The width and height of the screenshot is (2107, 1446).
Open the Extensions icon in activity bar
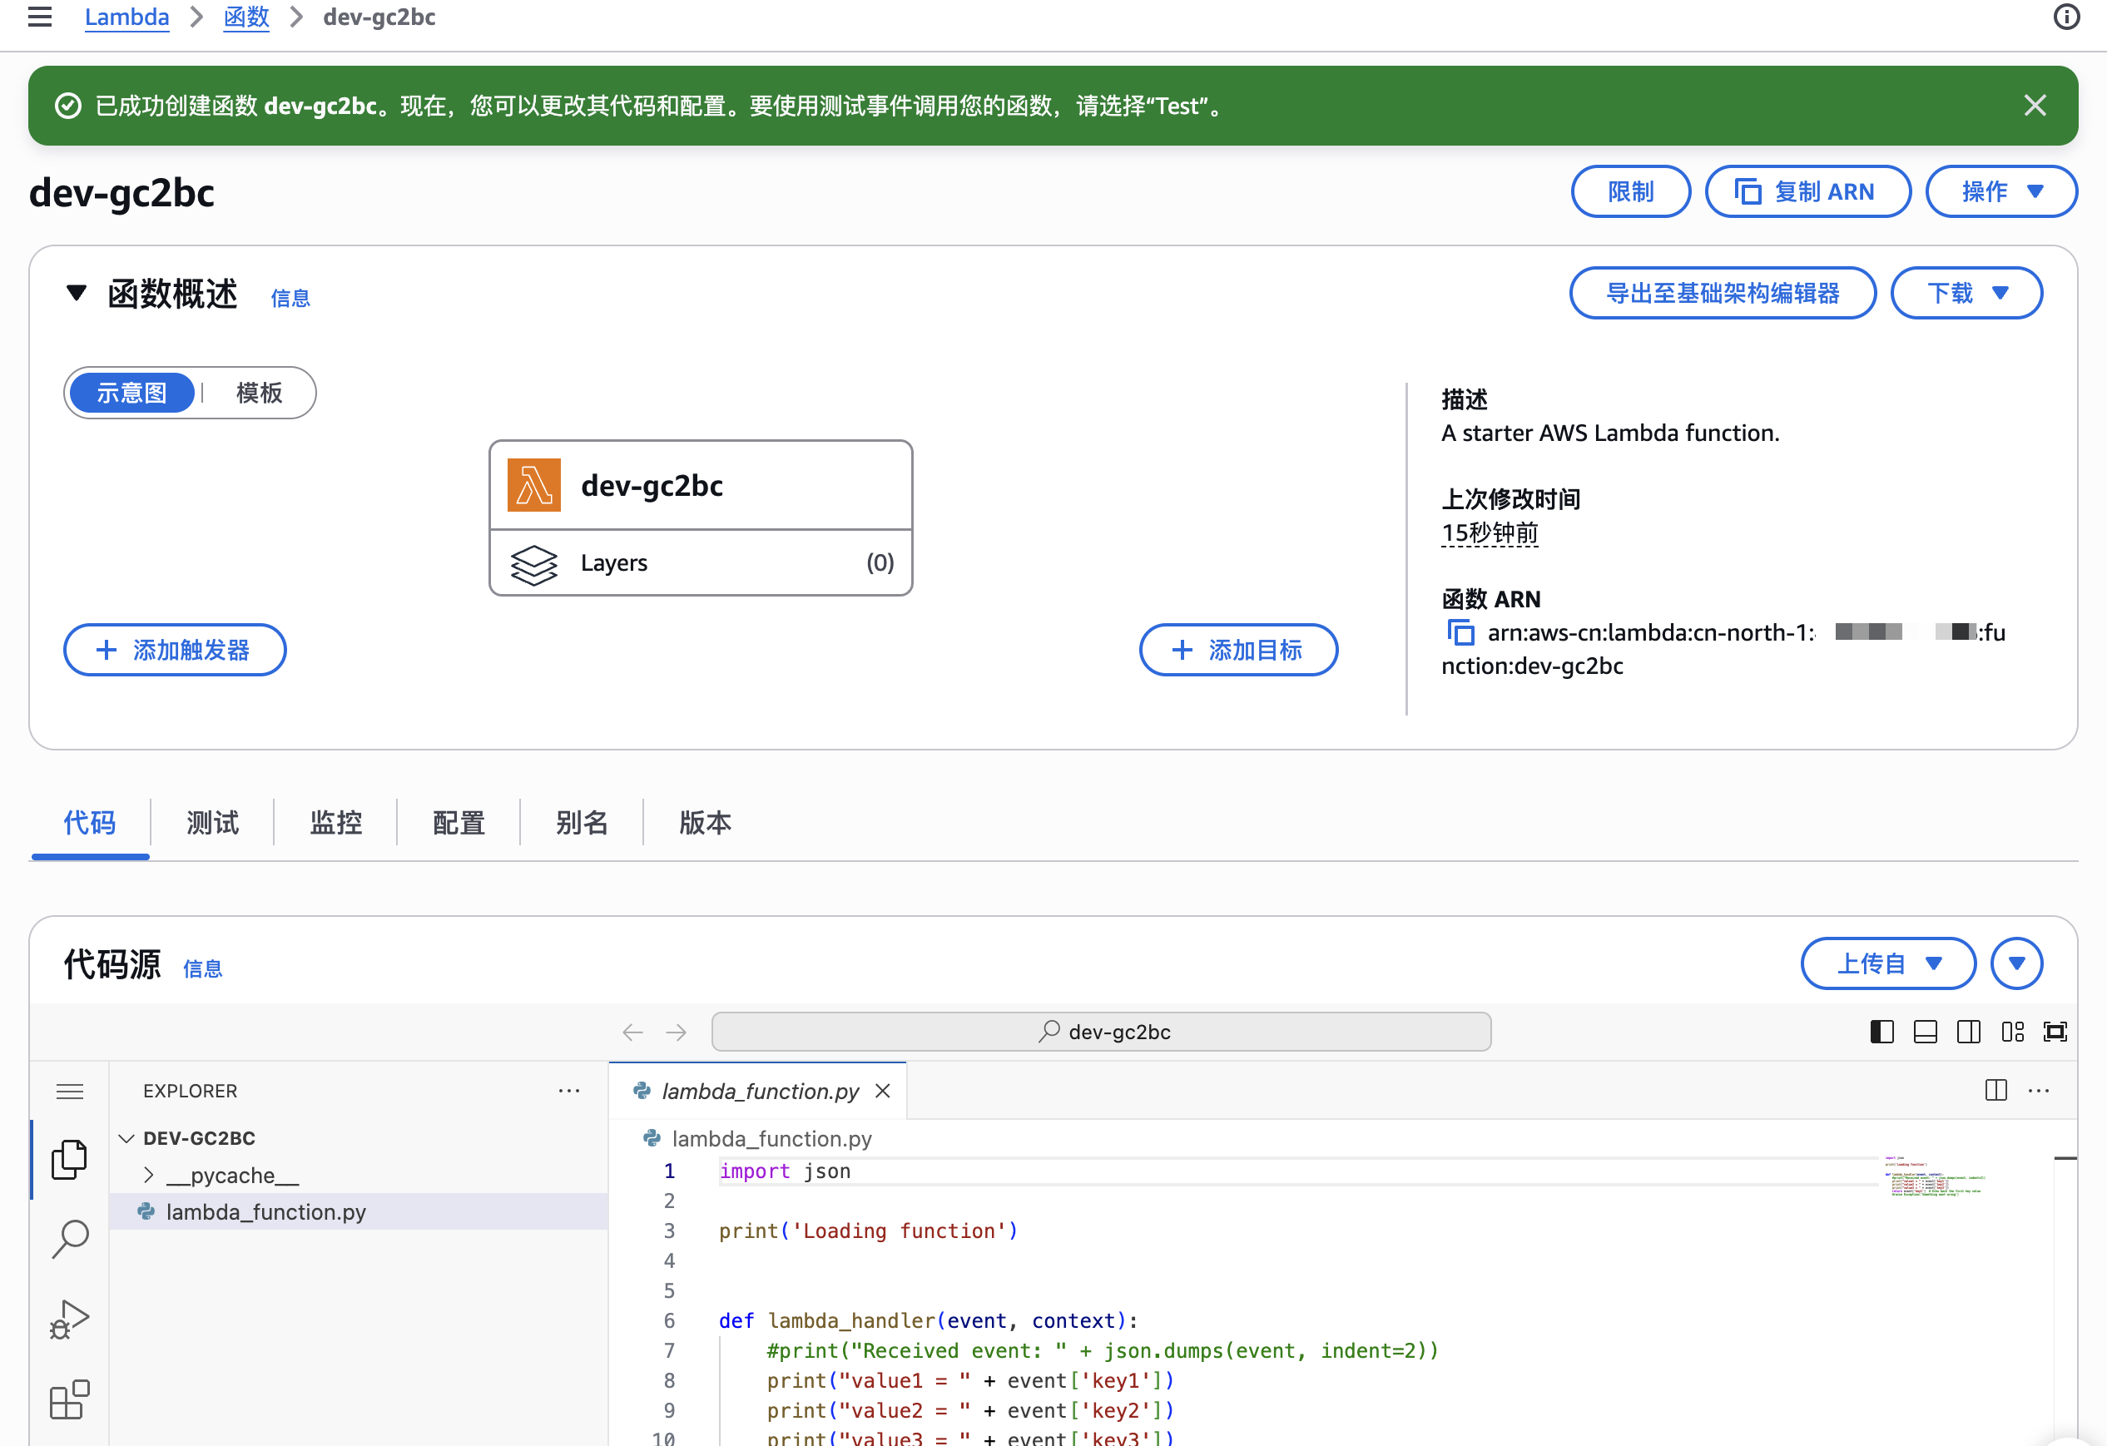(x=69, y=1399)
